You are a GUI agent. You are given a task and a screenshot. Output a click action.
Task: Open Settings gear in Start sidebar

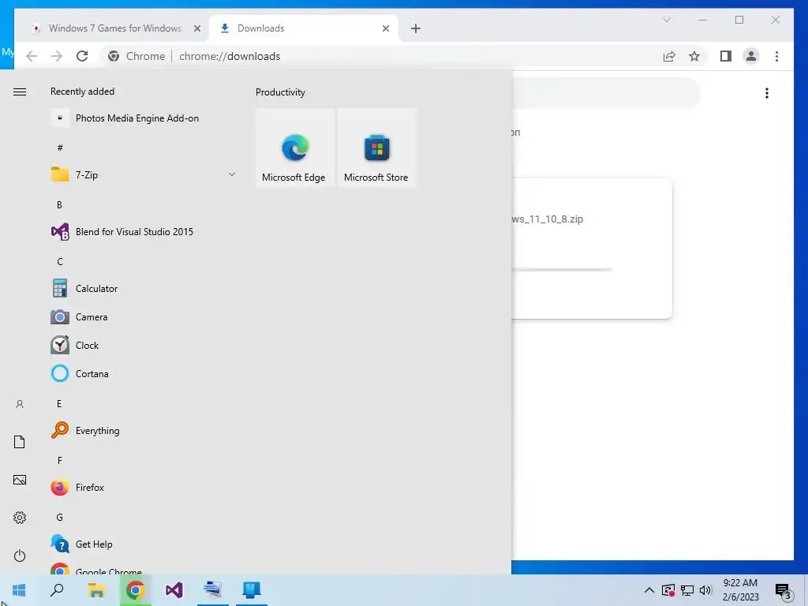[20, 518]
